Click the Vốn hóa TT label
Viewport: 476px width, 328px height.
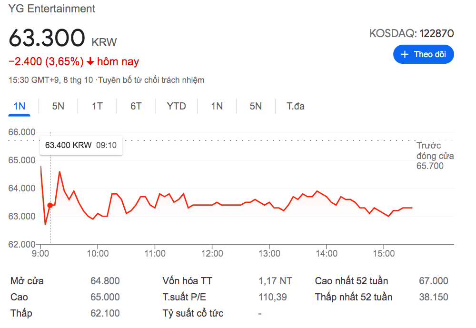[x=188, y=281]
